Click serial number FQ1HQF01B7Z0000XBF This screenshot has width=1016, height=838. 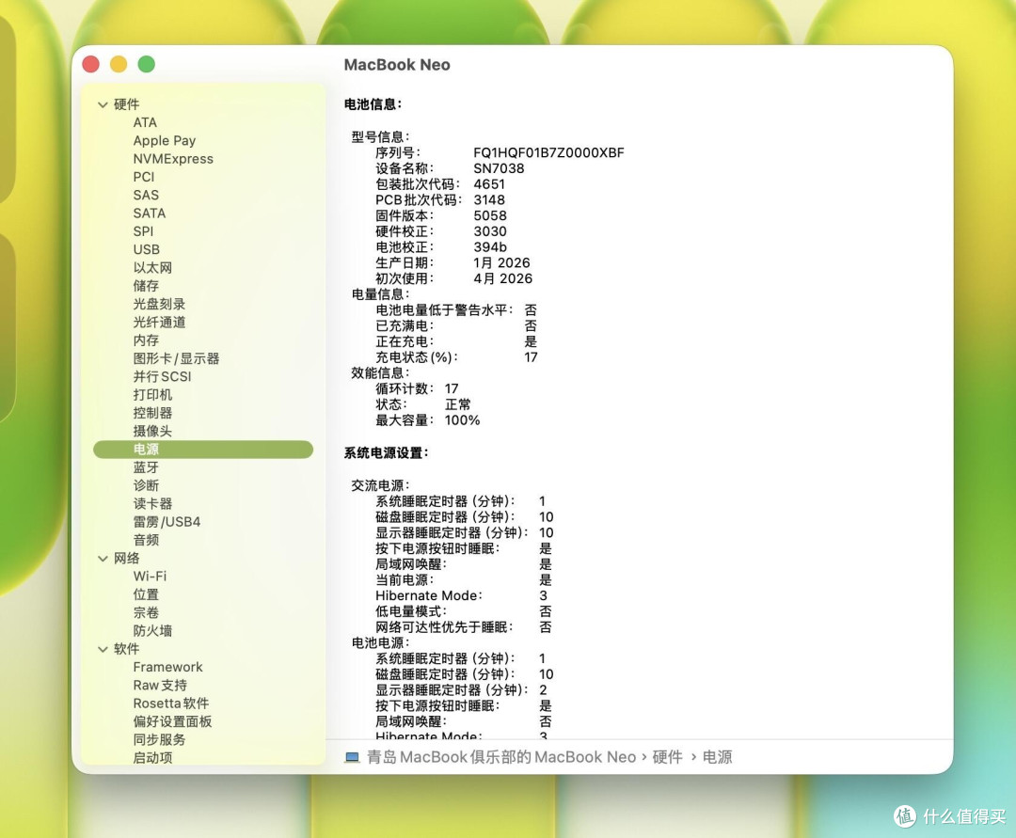[548, 153]
